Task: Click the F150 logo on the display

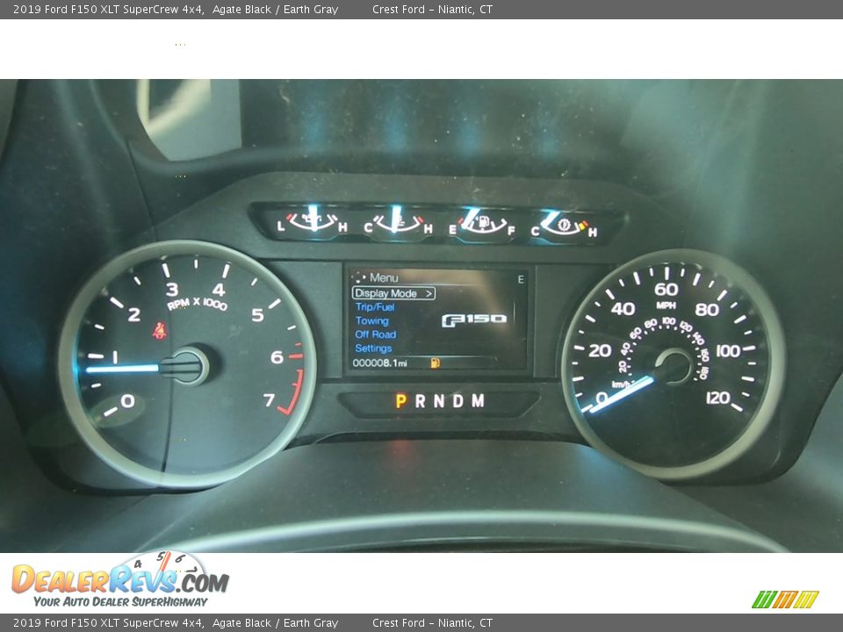Action: pos(473,320)
